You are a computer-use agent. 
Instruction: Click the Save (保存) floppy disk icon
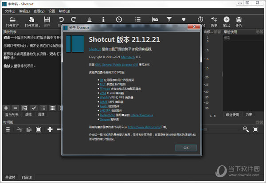click(x=47, y=19)
